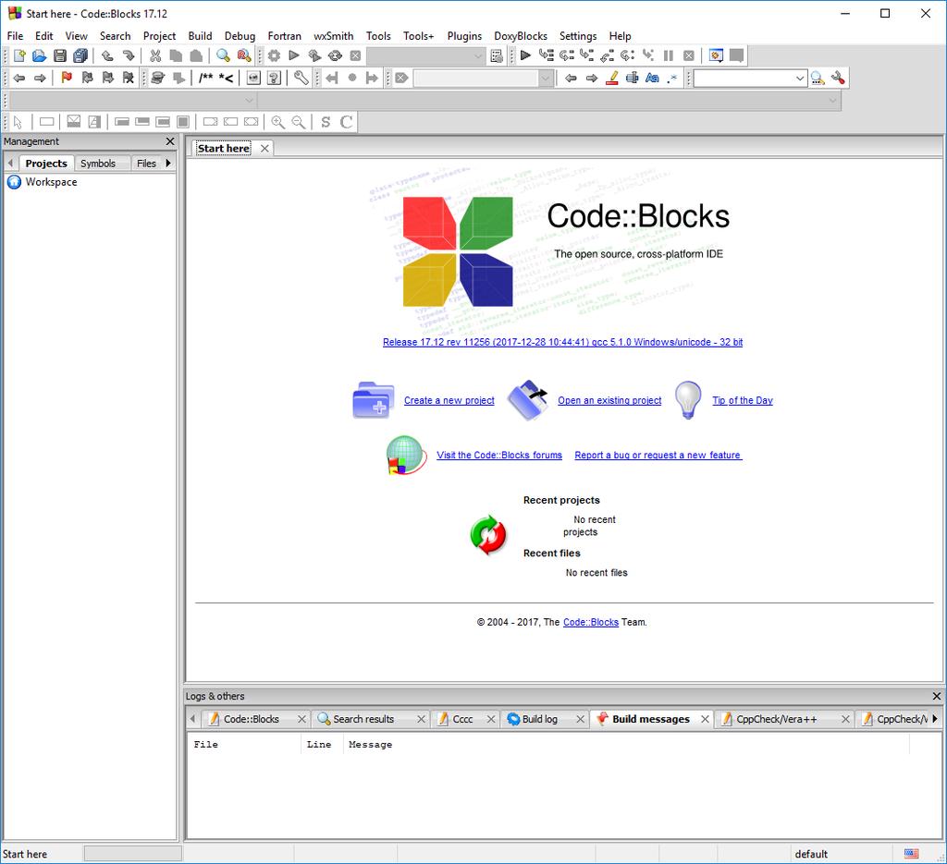
Task: Toggle the Break debugger pause icon
Action: [668, 55]
